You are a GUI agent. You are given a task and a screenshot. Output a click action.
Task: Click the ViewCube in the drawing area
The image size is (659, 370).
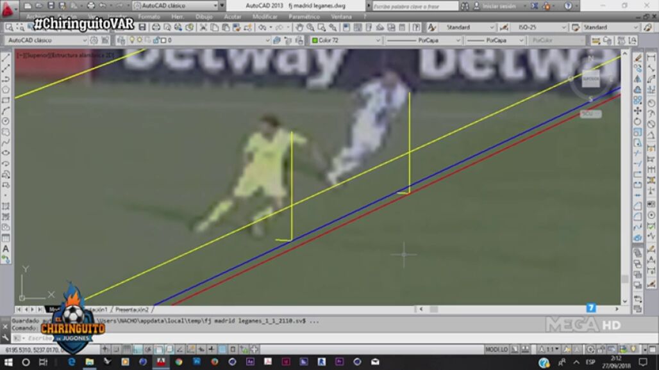tap(590, 79)
